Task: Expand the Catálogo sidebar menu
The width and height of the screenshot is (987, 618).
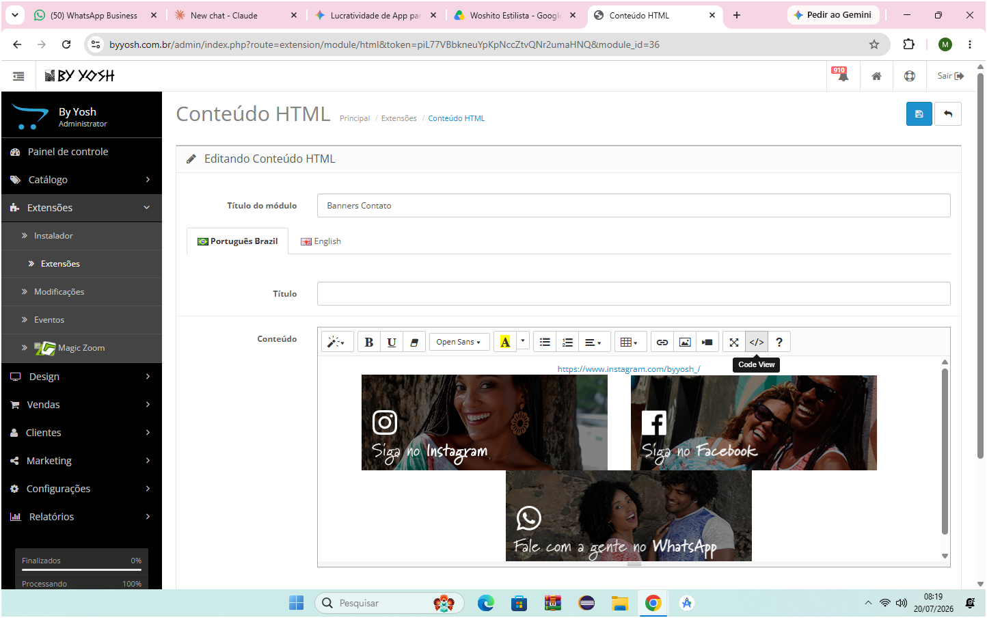Action: (82, 180)
